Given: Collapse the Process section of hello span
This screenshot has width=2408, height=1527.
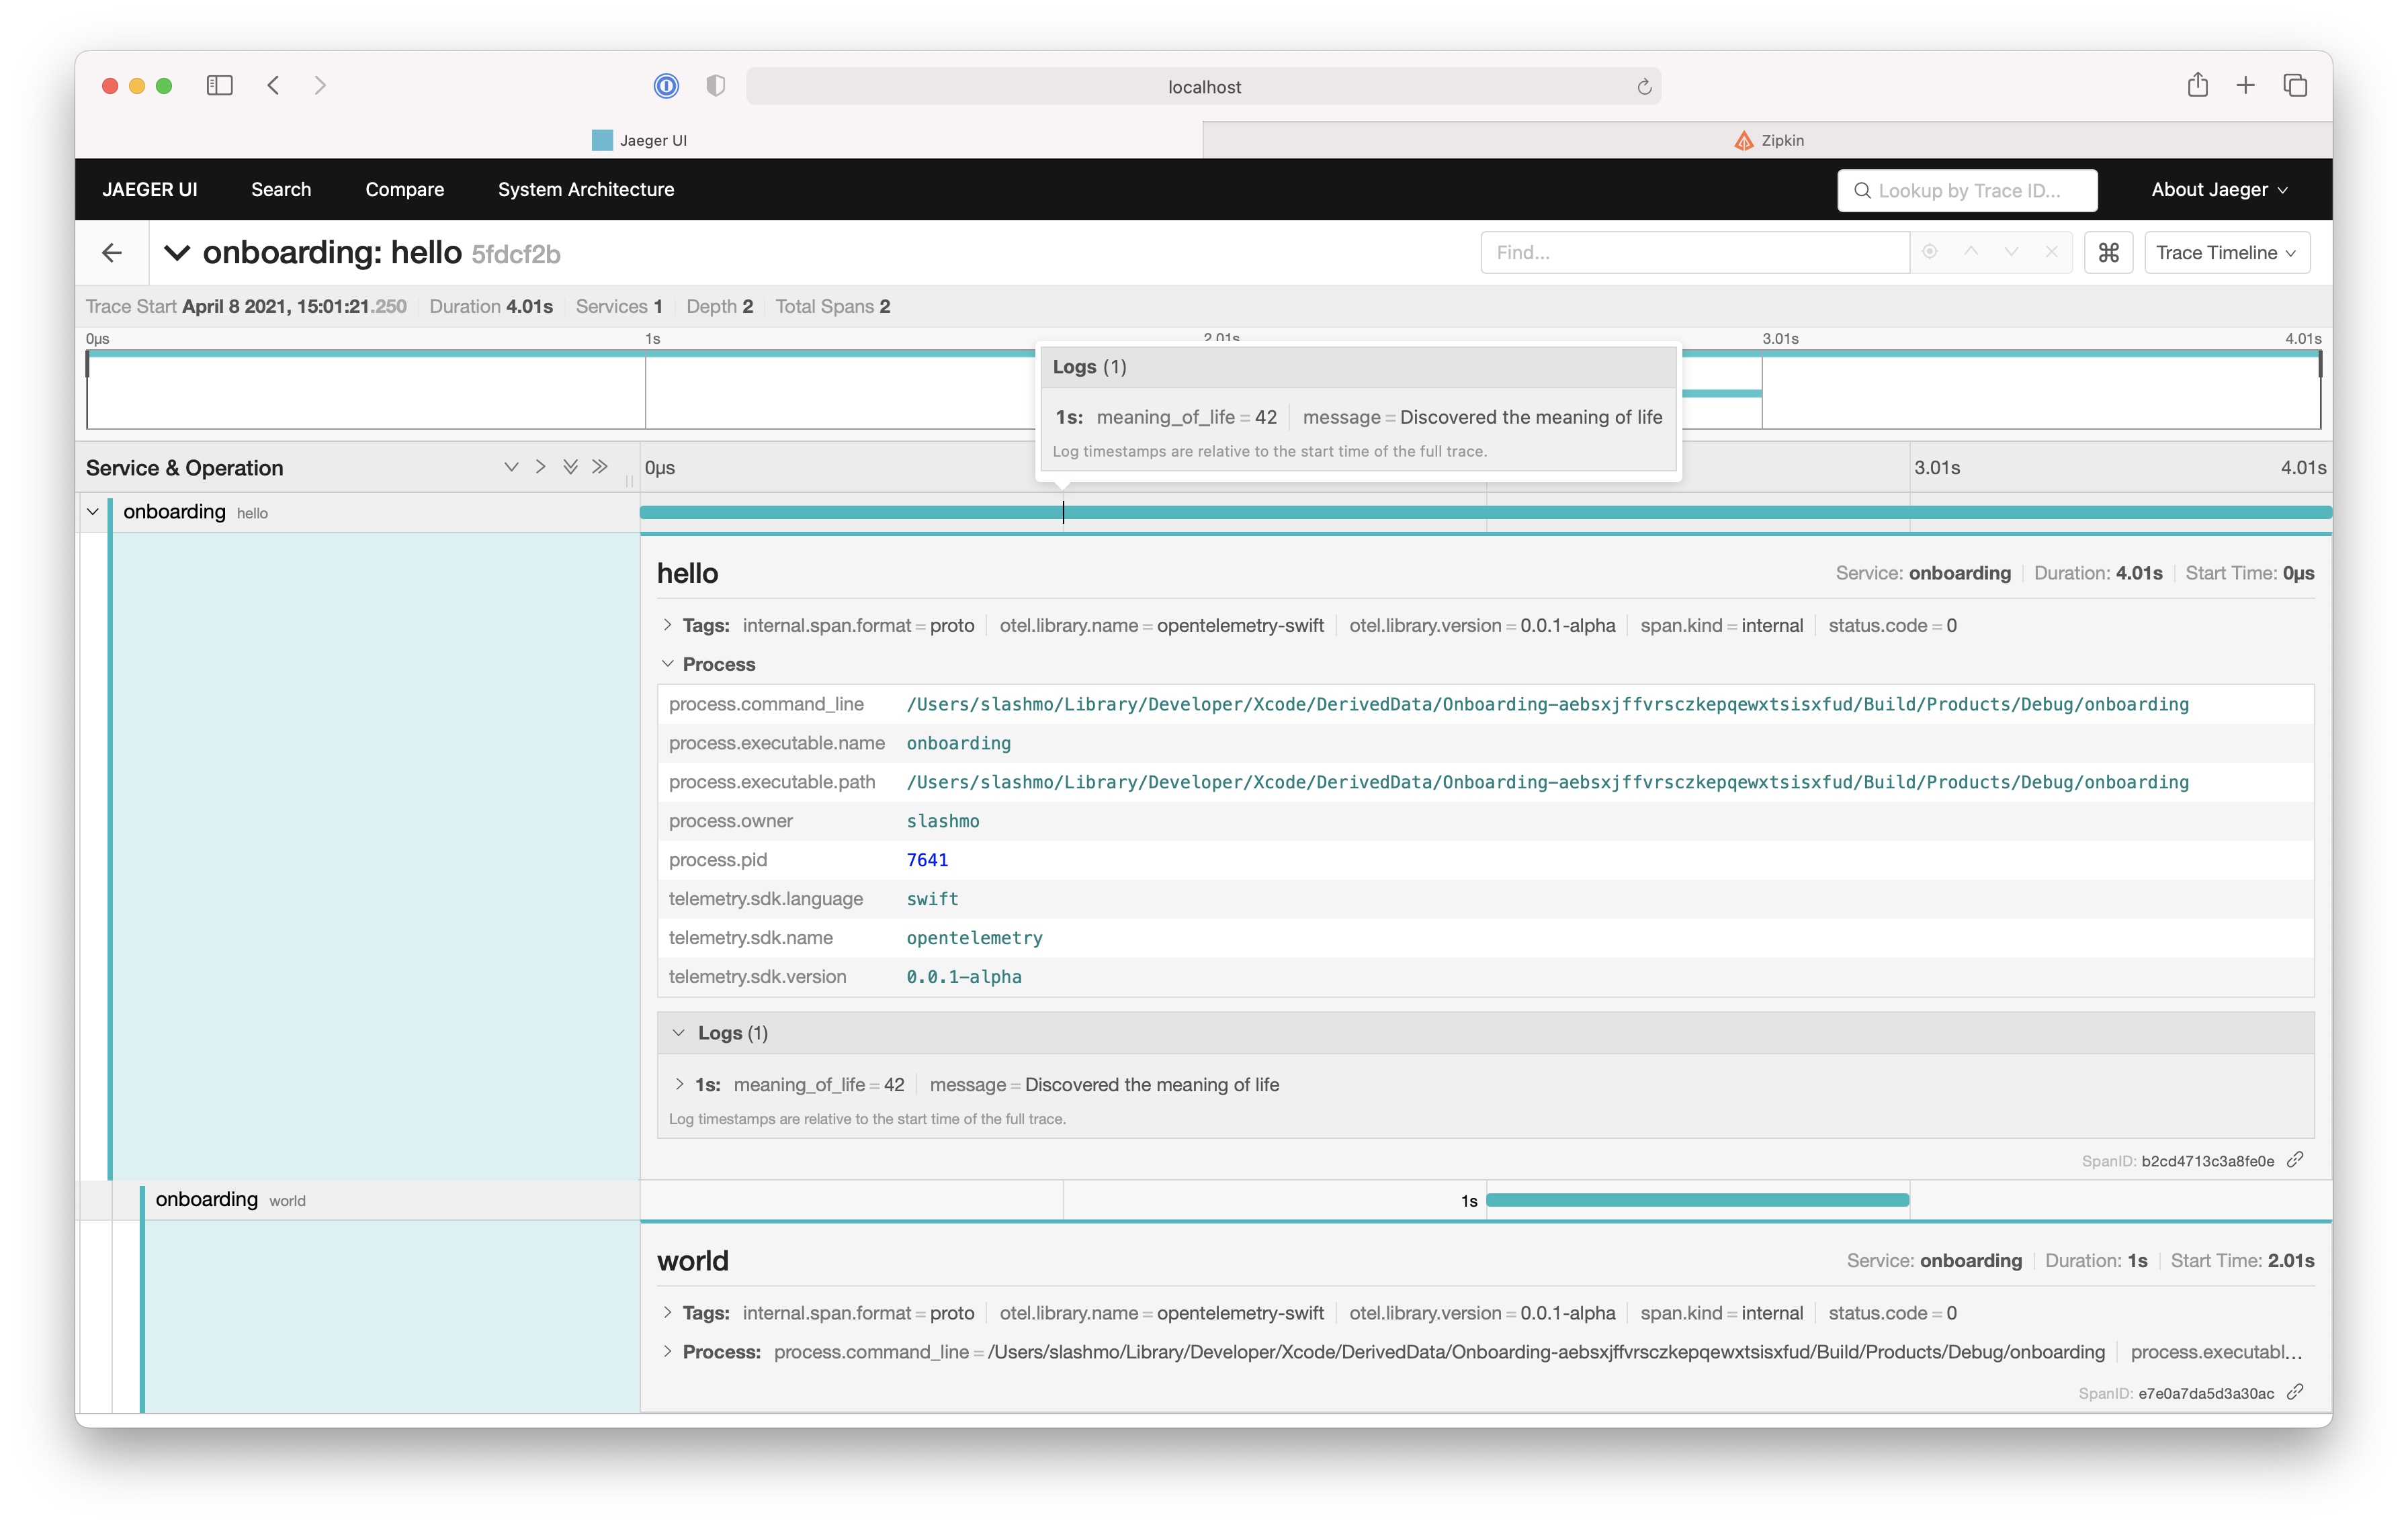Looking at the screenshot, I should pyautogui.click(x=668, y=665).
